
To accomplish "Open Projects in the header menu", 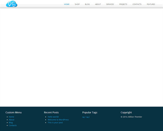I will (123, 4).
